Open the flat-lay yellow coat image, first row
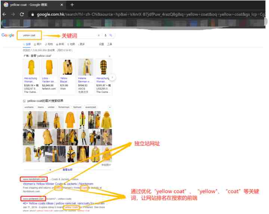Screen dimensions: 269x214 70,120
